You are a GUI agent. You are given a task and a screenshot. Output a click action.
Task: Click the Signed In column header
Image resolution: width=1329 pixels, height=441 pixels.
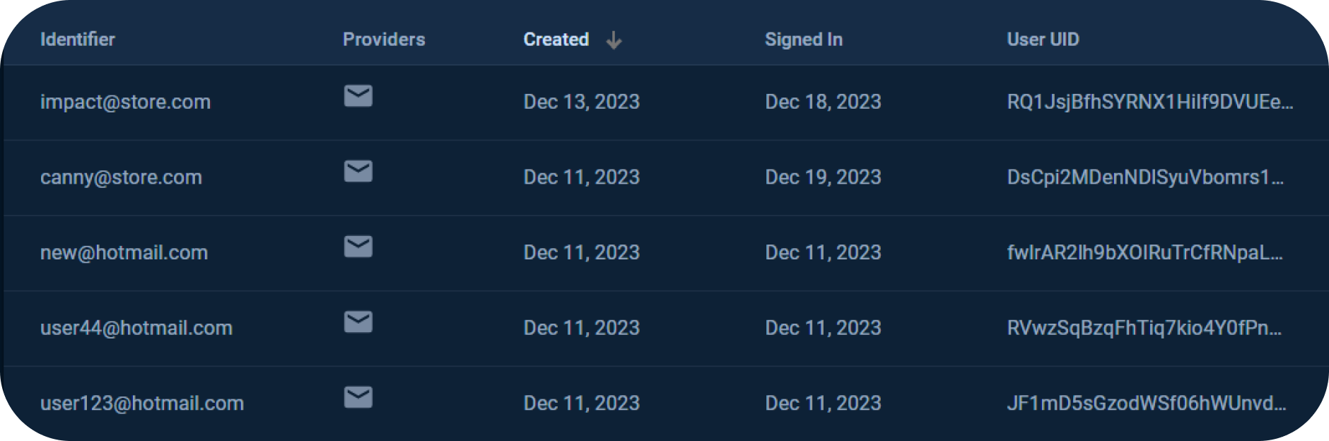click(804, 40)
